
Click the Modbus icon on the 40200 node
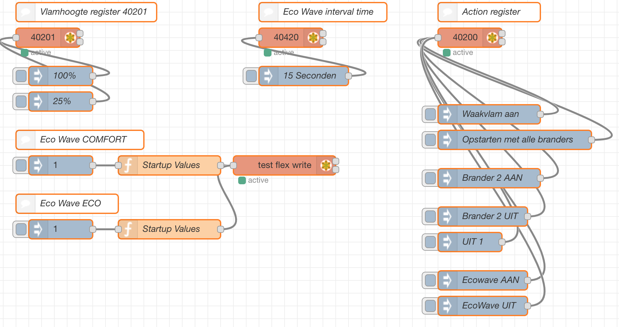(x=492, y=38)
